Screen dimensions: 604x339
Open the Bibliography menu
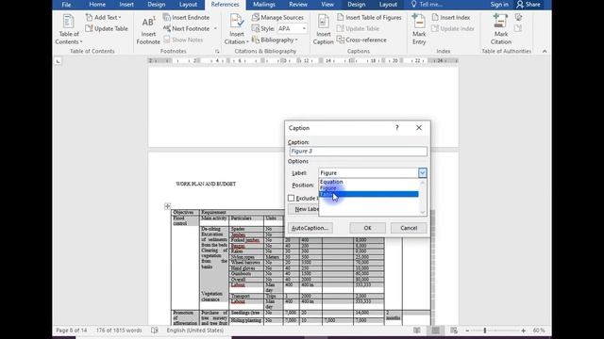click(x=275, y=40)
